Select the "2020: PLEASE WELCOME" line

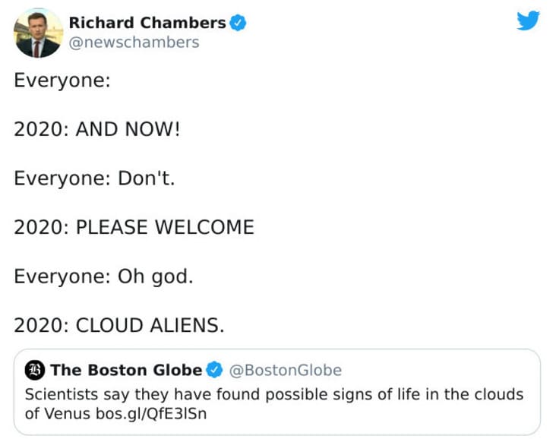tap(134, 227)
